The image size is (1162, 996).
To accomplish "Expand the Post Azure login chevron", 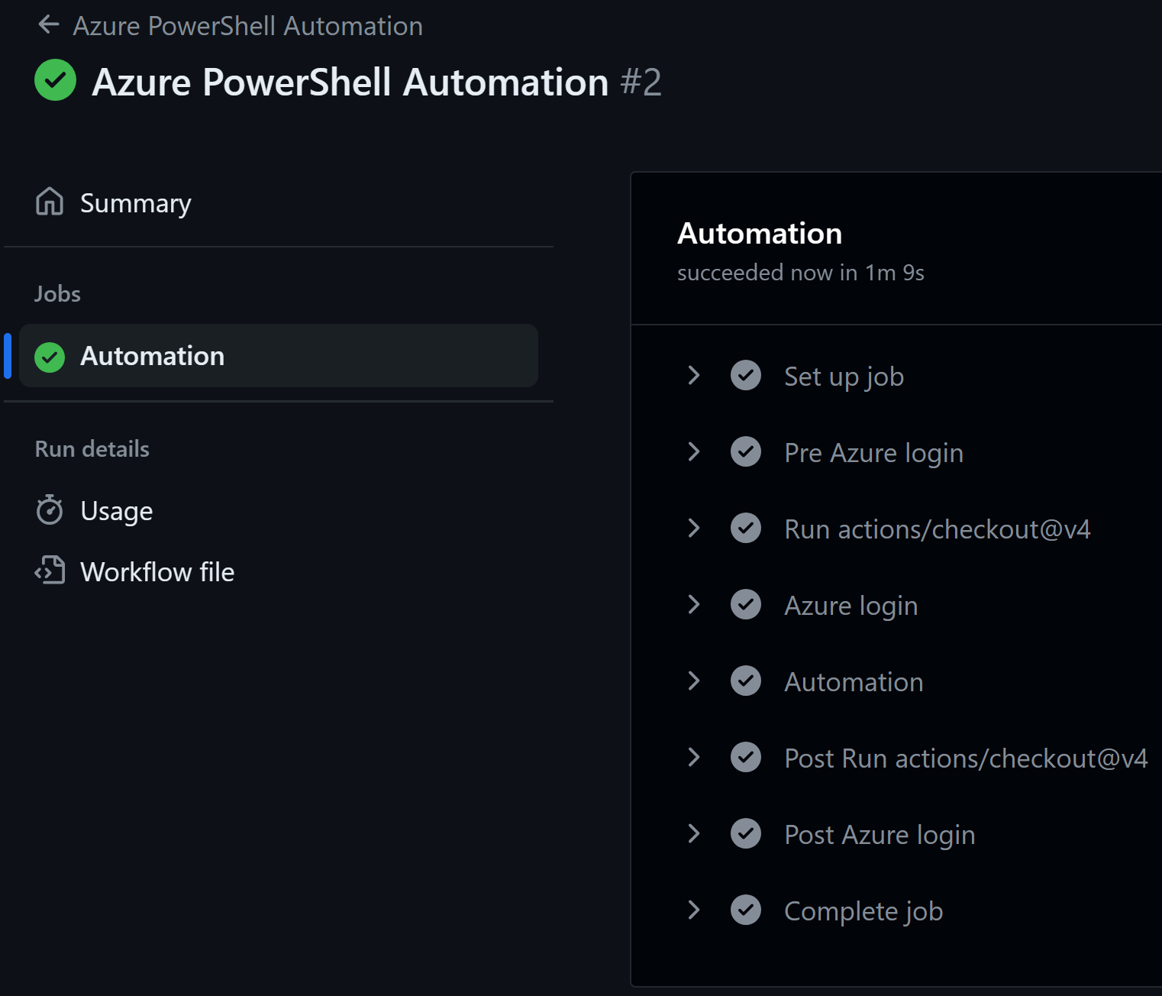I will [x=693, y=833].
